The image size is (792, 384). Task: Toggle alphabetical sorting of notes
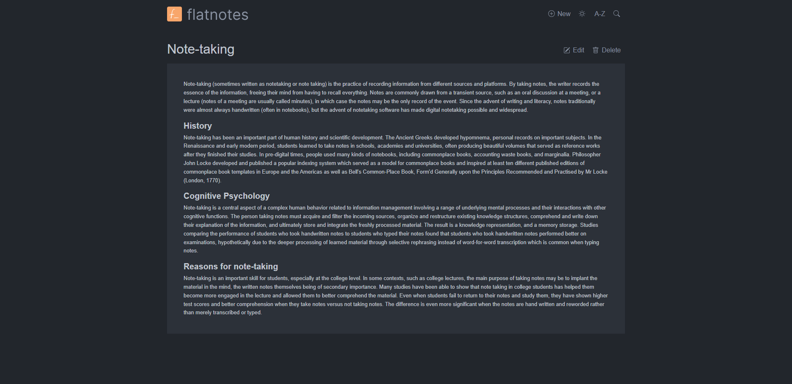point(599,14)
